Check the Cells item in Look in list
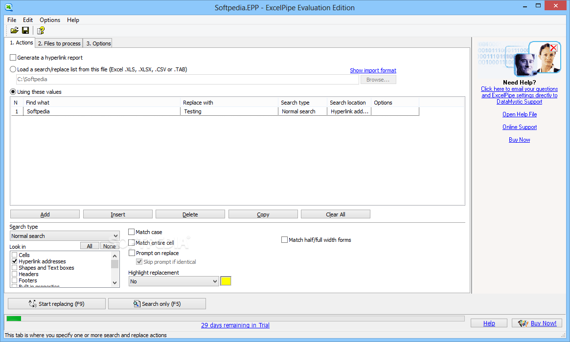 click(15, 255)
